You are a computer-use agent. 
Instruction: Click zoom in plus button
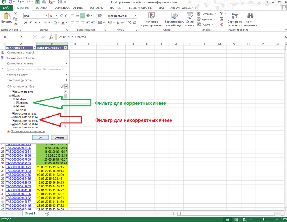coord(277,219)
